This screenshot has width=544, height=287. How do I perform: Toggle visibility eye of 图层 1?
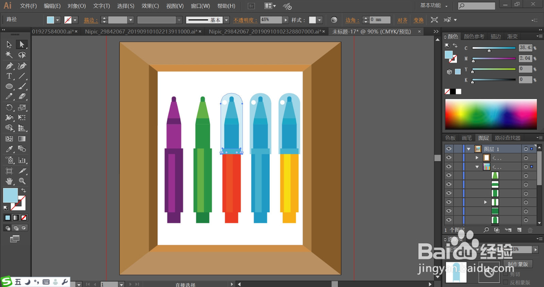tap(449, 149)
